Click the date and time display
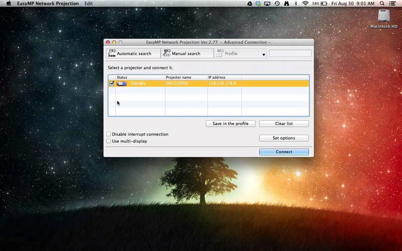The height and width of the screenshot is (251, 402). point(353,4)
